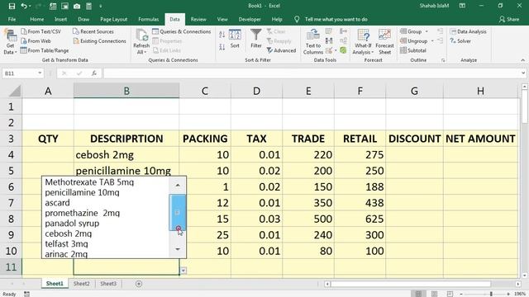
Task: Switch to Formulas tab
Action: (149, 19)
